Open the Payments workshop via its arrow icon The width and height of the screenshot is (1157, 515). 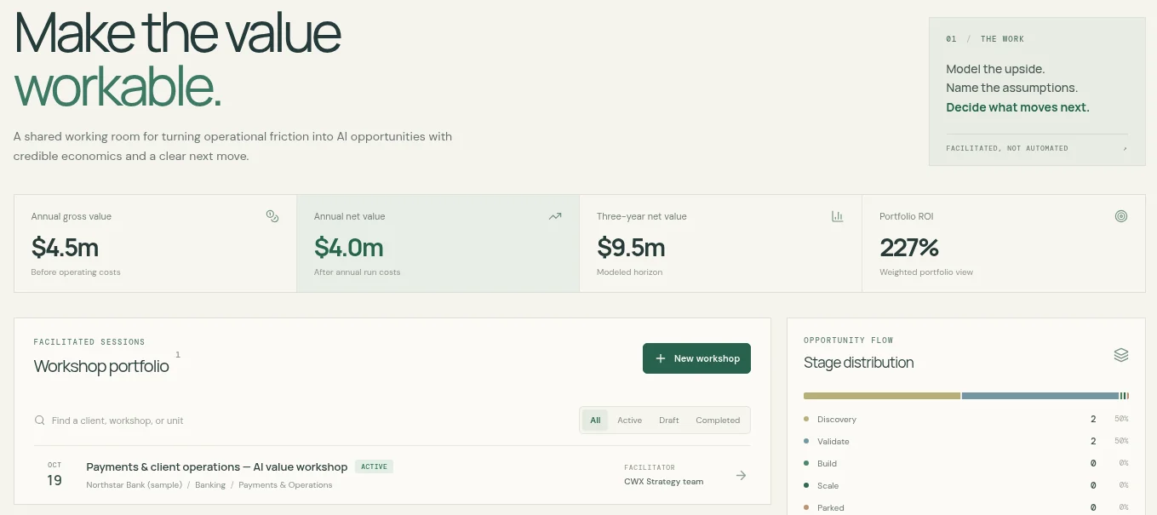(x=742, y=476)
